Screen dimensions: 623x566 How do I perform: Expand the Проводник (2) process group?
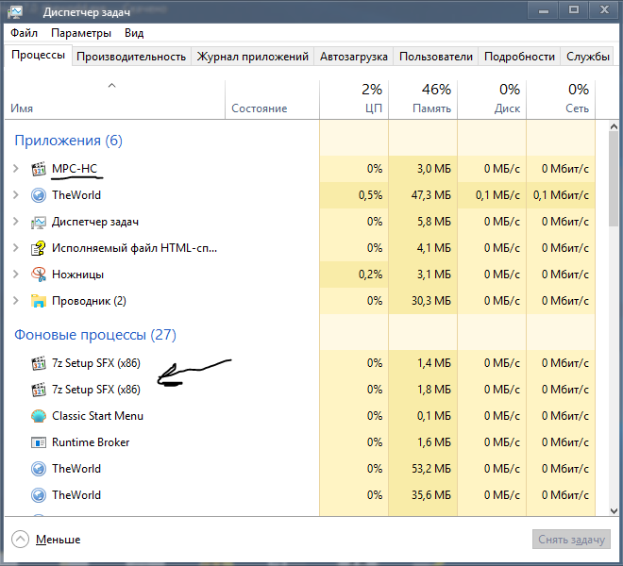tap(15, 301)
